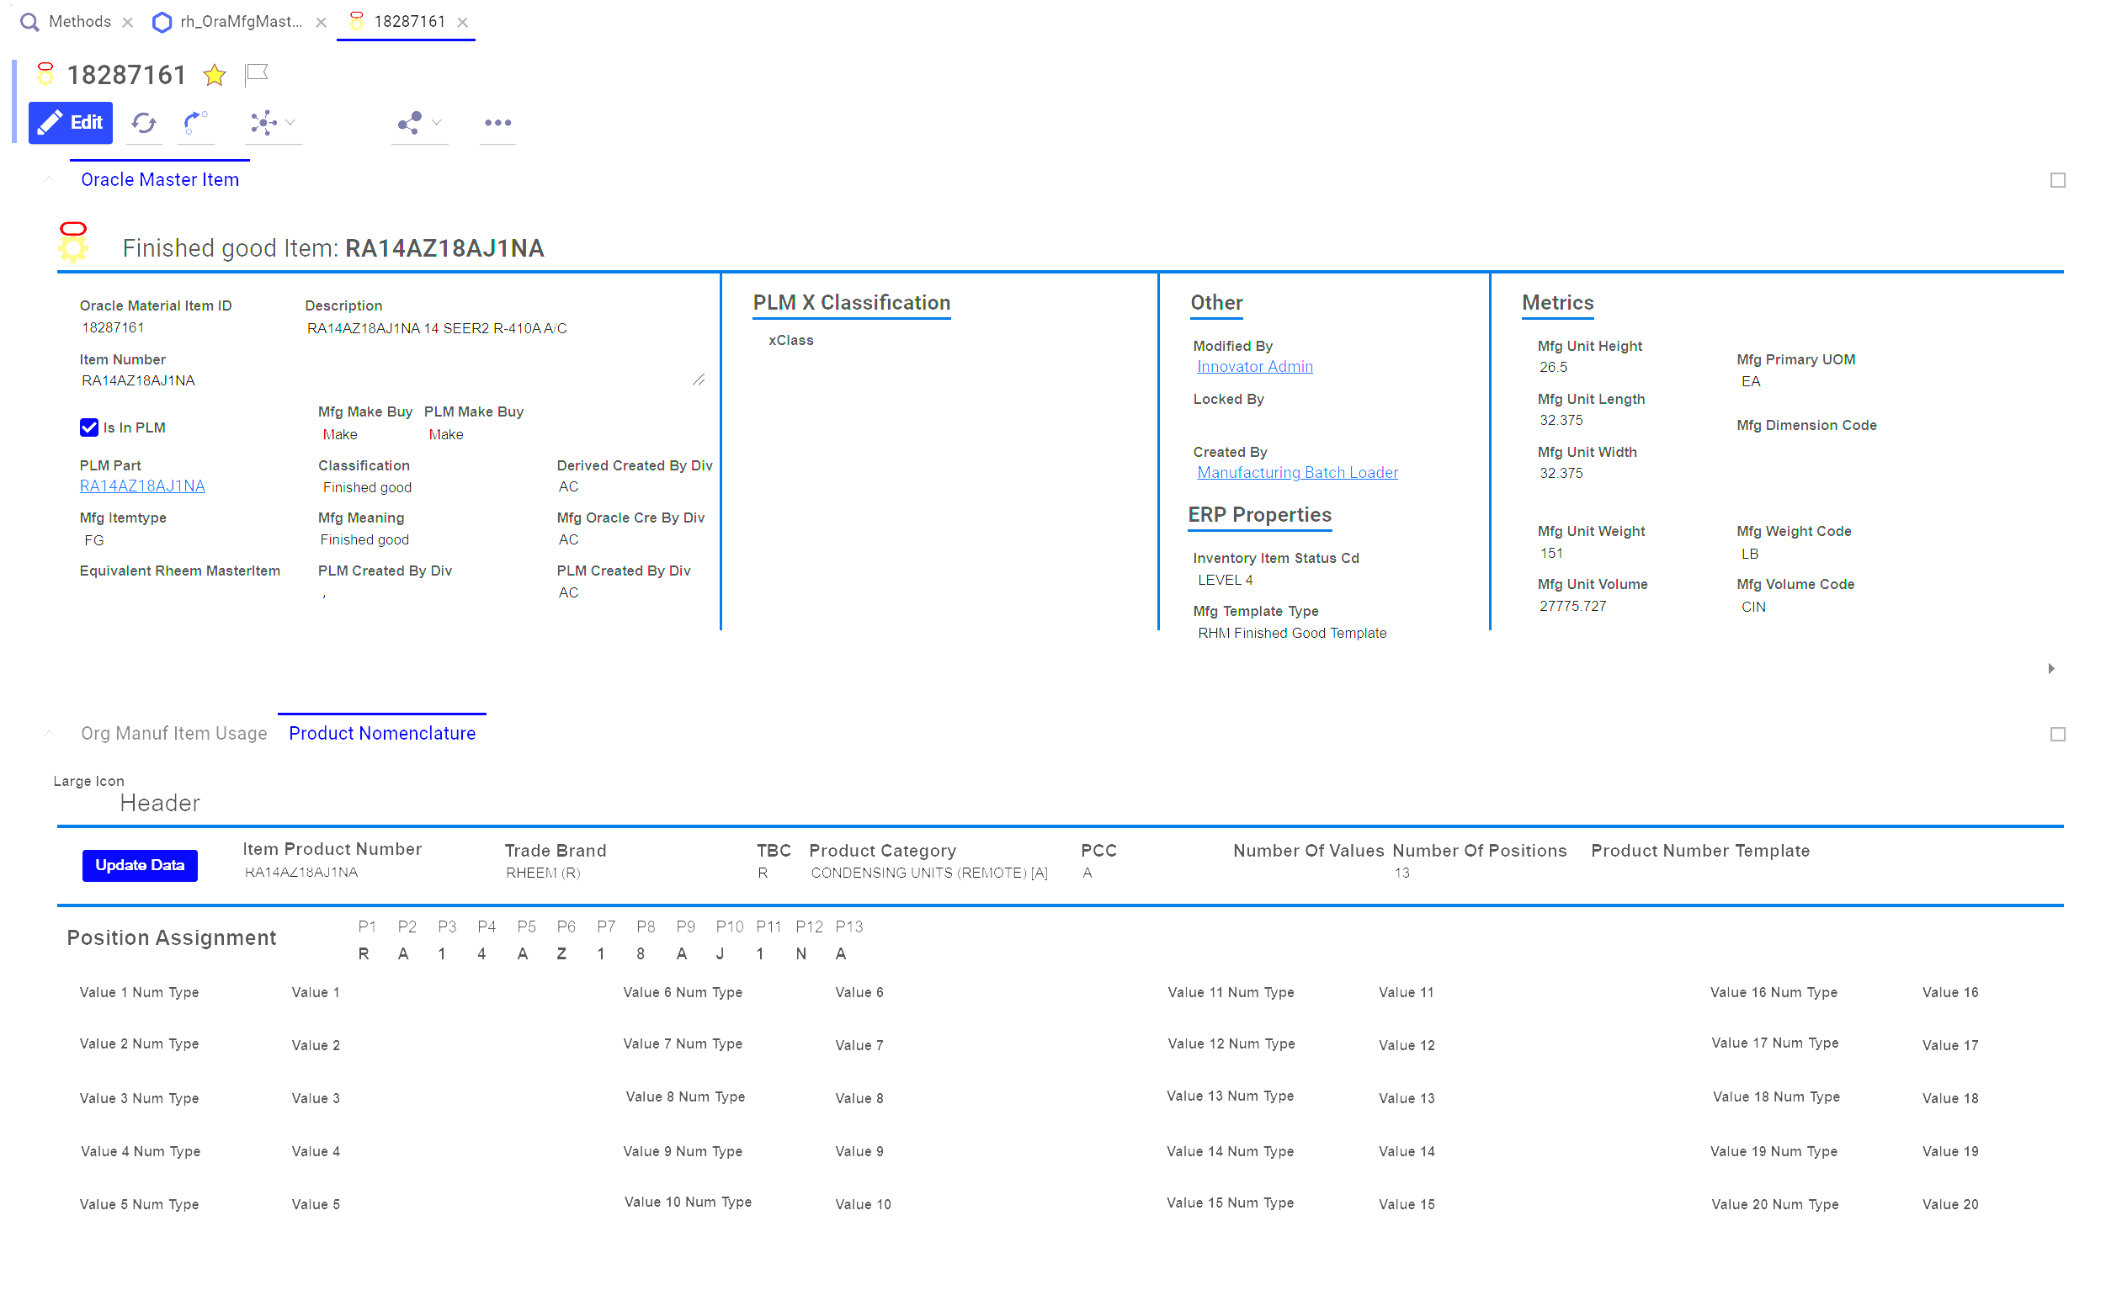Refresh the item with the reload icon
Screen dimensions: 2106x1306
point(143,123)
